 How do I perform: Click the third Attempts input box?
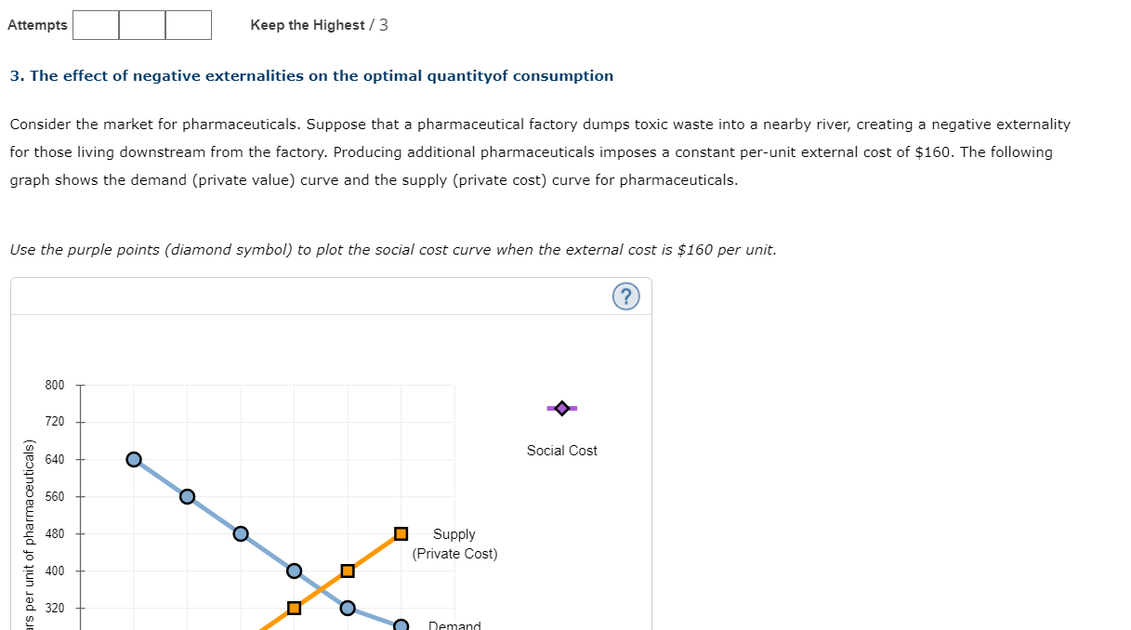187,25
